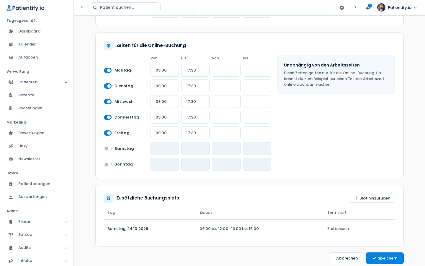
Task: Open the Samstag, 24.10.2026 slot row
Action: (249, 229)
